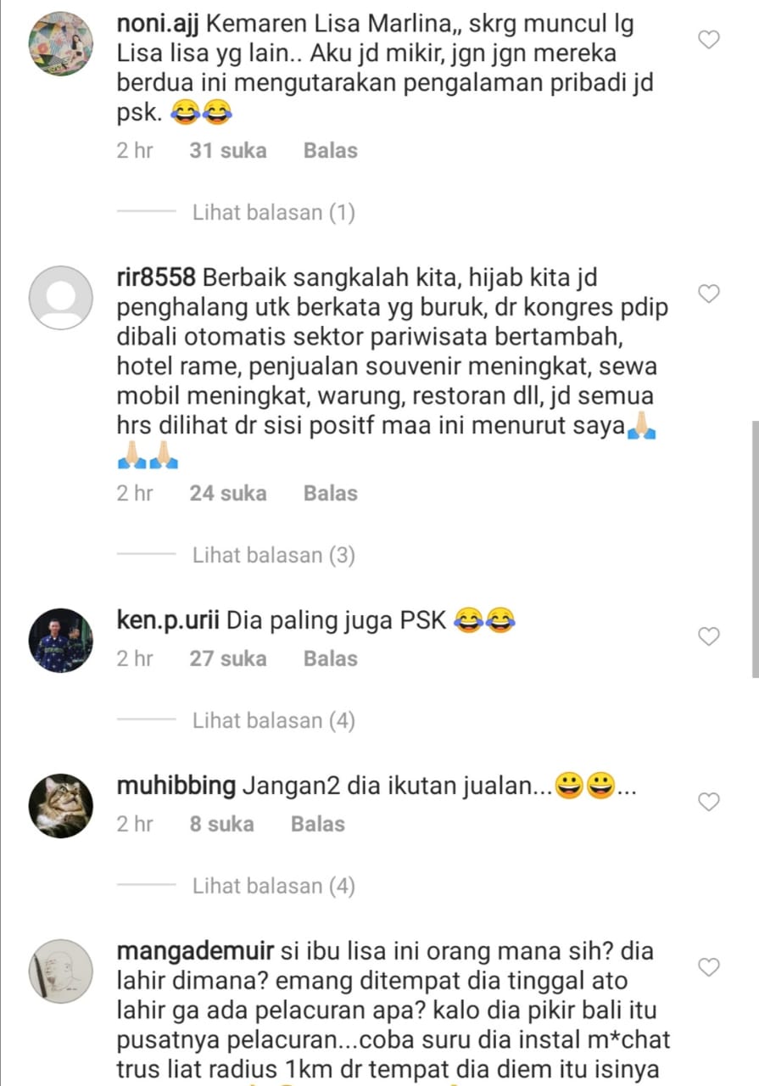Expand the 4 replies under muhibbing's comment
The width and height of the screenshot is (759, 1086).
point(274,887)
